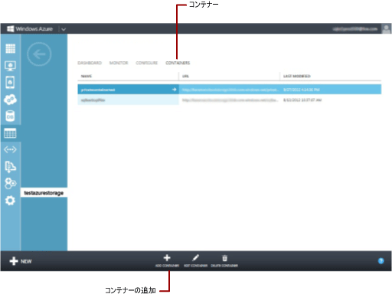Switch to the CONTAINERS tab
The image size is (392, 294).
(178, 63)
